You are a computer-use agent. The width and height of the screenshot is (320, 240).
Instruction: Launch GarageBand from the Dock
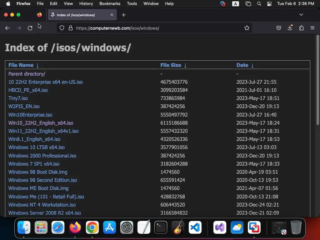tap(178, 227)
